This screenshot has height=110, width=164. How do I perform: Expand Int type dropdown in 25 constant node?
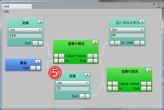pos(72,83)
